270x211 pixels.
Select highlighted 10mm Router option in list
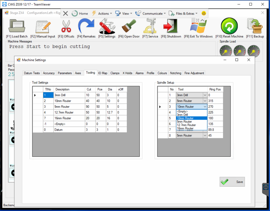point(191,118)
